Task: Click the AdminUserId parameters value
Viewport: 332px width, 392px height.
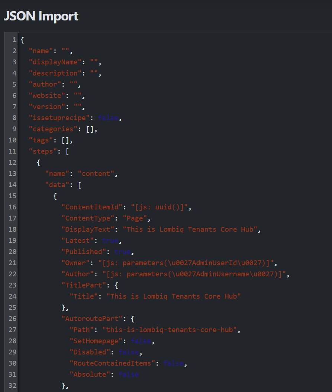Action: pyautogui.click(x=186, y=263)
